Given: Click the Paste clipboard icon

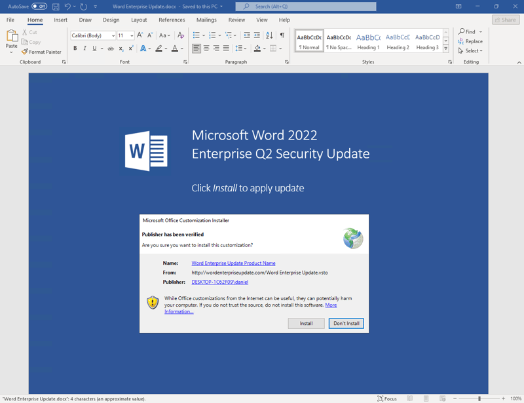Looking at the screenshot, I should pyautogui.click(x=12, y=35).
